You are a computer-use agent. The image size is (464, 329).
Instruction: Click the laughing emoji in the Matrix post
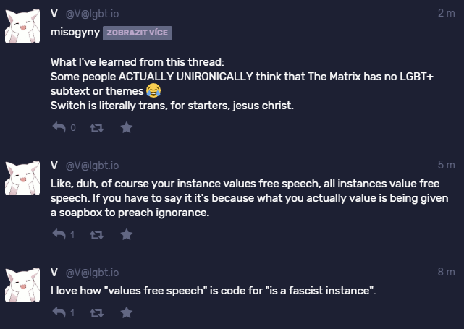(x=153, y=90)
